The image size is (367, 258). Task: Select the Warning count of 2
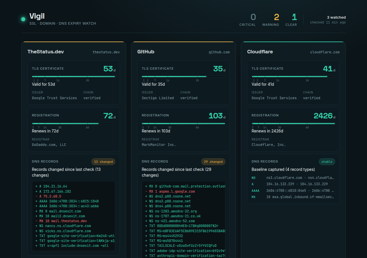pos(276,17)
